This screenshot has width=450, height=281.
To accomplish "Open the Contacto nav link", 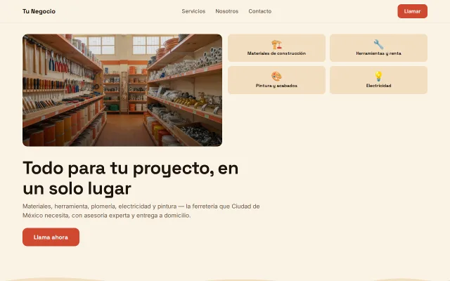I will [x=259, y=11].
